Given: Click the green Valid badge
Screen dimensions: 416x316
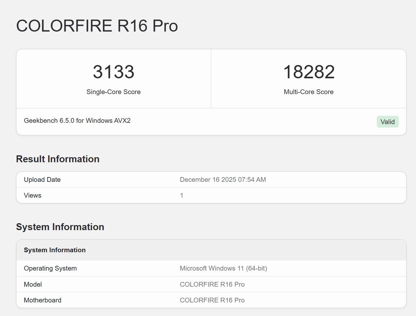Looking at the screenshot, I should (387, 122).
